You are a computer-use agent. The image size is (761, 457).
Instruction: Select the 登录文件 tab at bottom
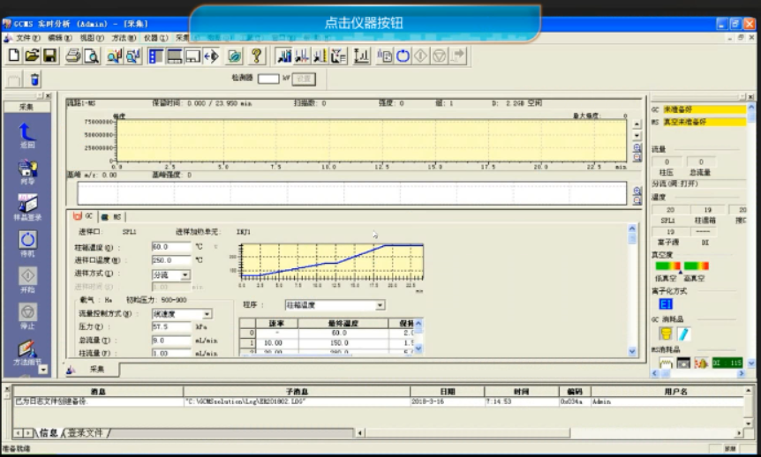click(86, 433)
